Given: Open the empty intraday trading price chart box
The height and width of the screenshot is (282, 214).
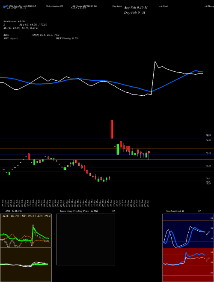Looking at the screenshot, I should coord(86,239).
